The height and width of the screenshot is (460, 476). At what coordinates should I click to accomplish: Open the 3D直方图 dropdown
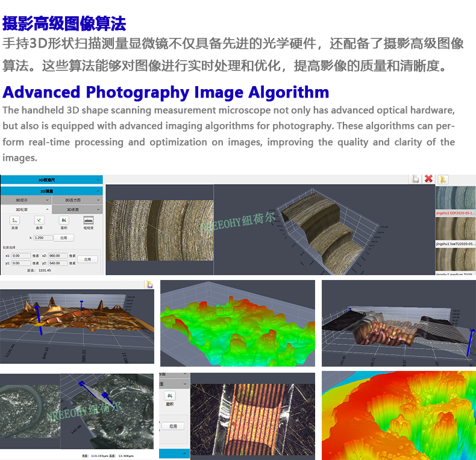pos(77,200)
